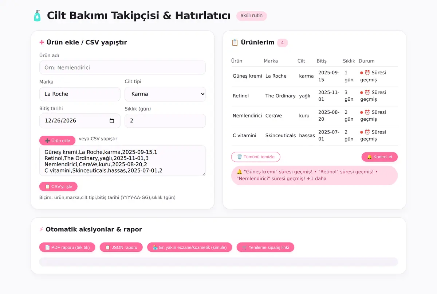Click the Ürün column header
437x294 pixels.
237,61
